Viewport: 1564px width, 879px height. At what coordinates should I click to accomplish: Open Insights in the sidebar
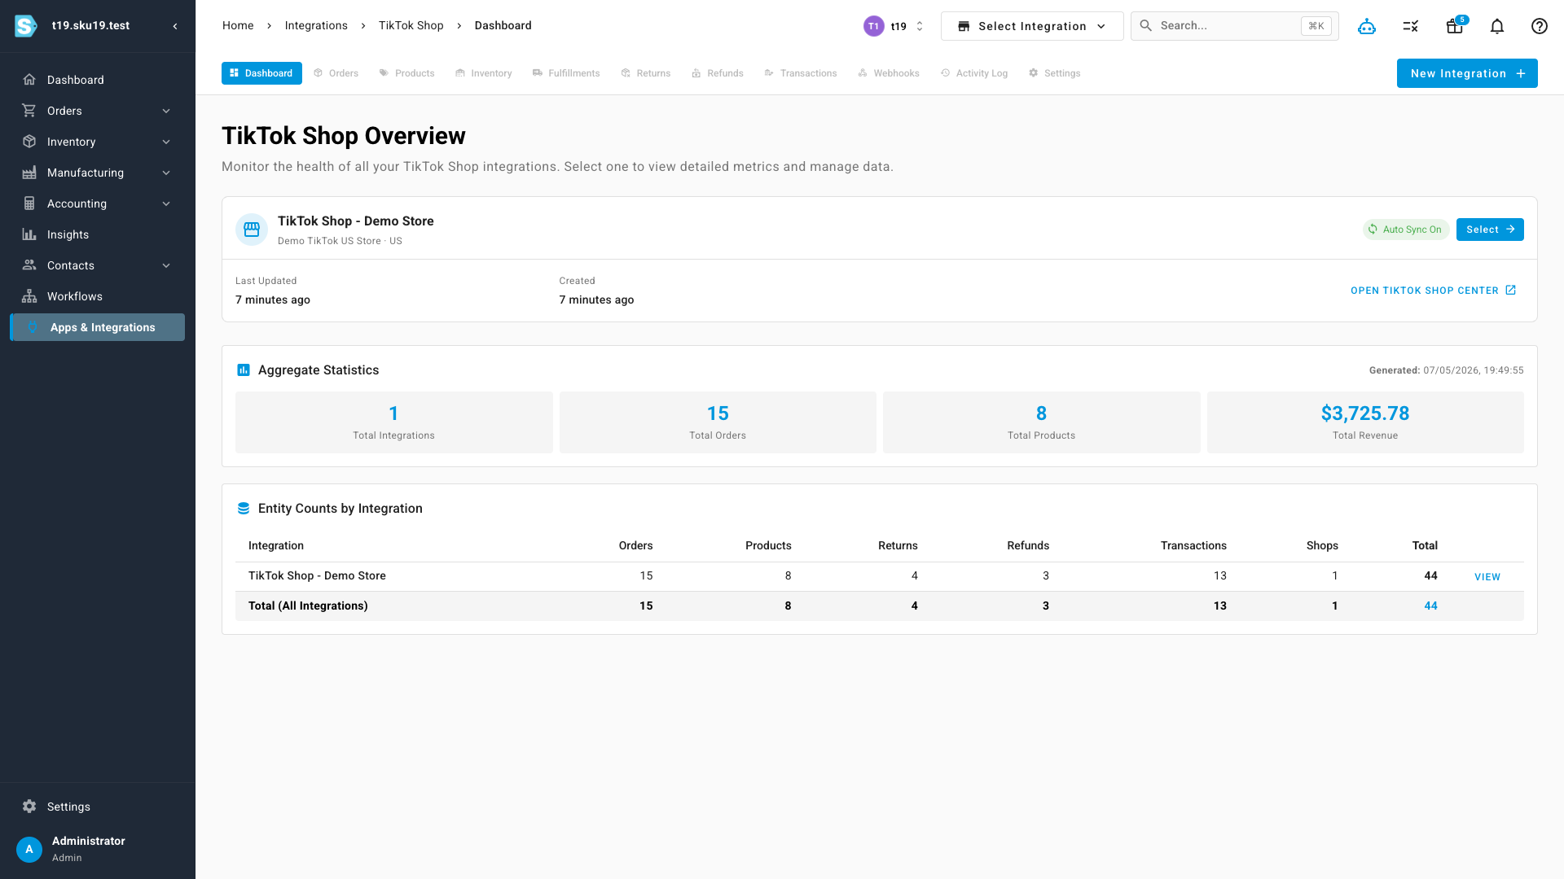[98, 234]
